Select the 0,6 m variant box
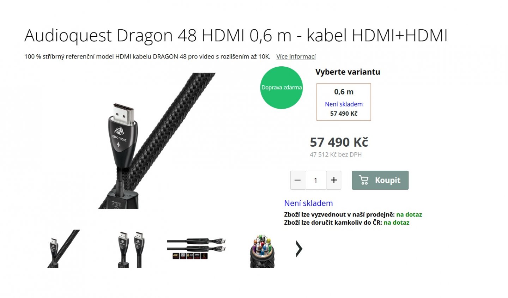This screenshot has height=298, width=508. point(344,102)
